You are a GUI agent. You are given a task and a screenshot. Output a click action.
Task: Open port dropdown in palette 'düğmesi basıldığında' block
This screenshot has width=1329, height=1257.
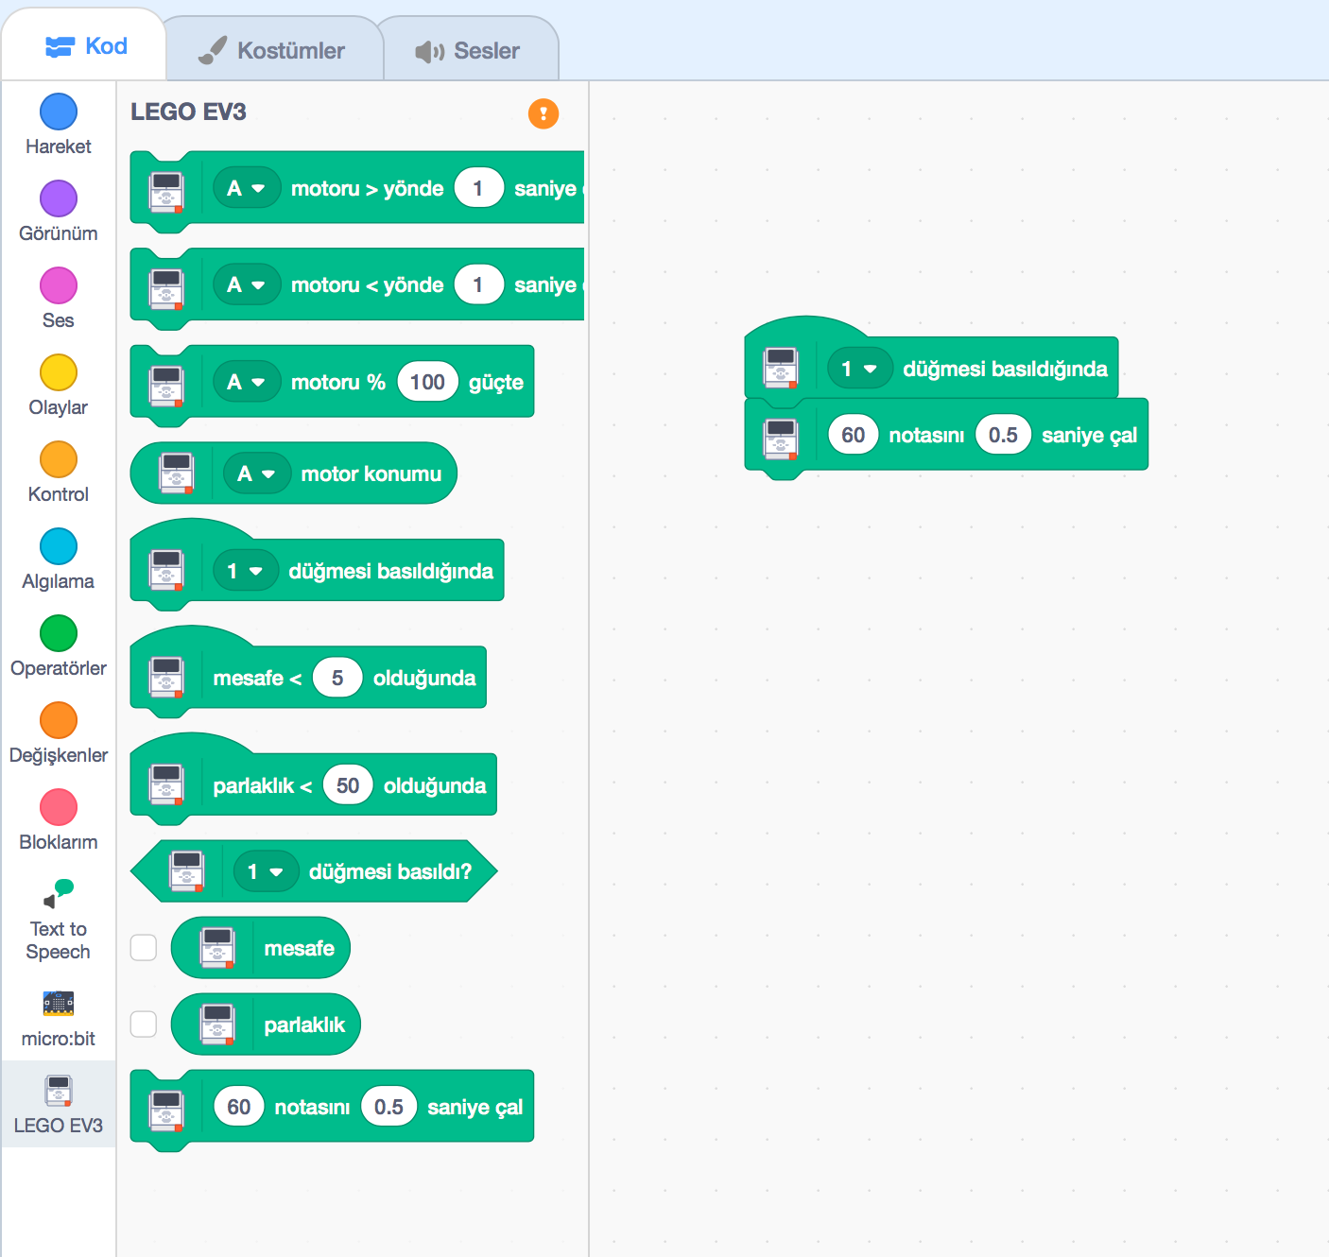(x=246, y=571)
